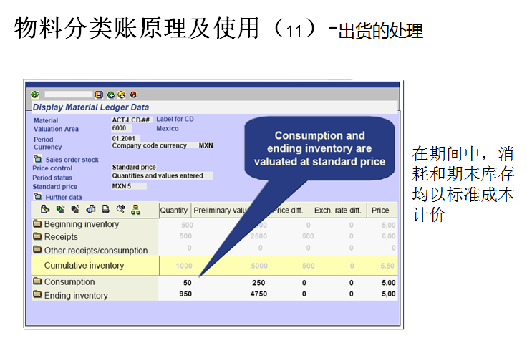Click the MXN currency code

tap(206, 145)
